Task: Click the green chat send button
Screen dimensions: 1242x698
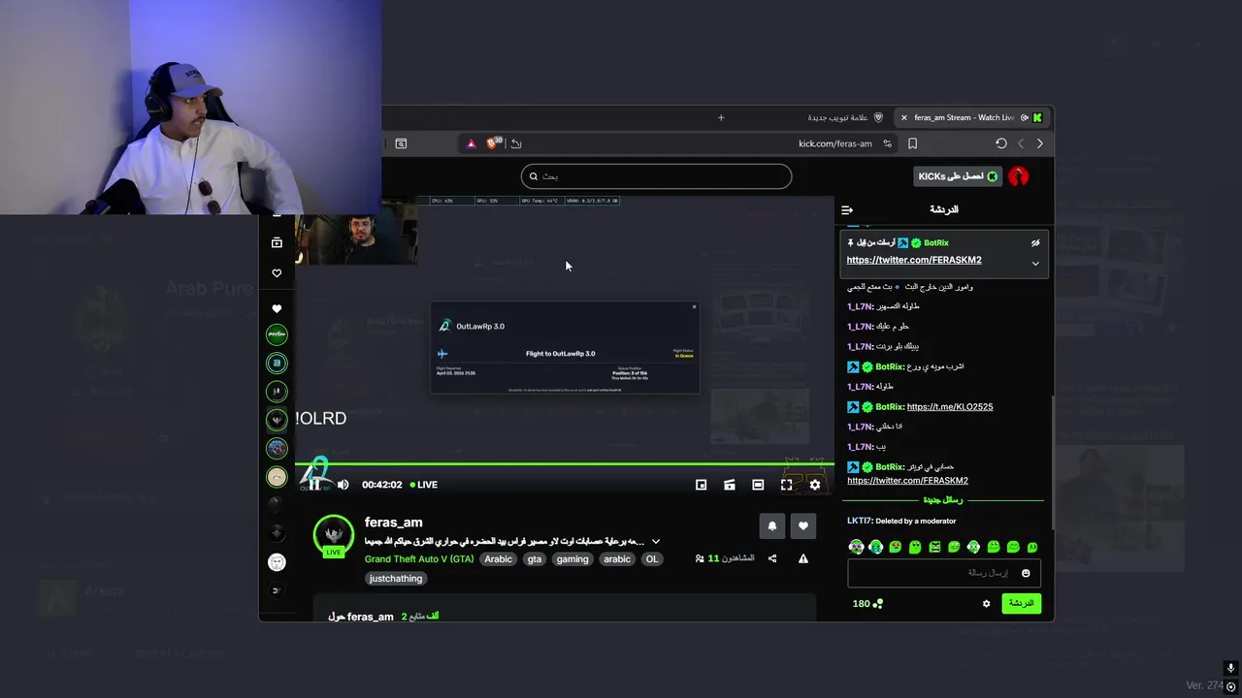Action: point(1021,603)
